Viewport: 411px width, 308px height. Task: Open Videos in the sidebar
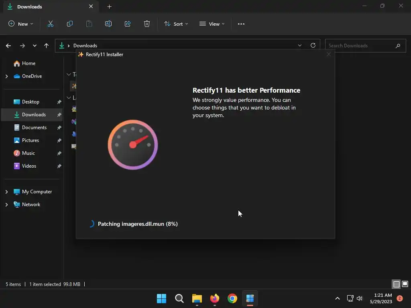[29, 166]
